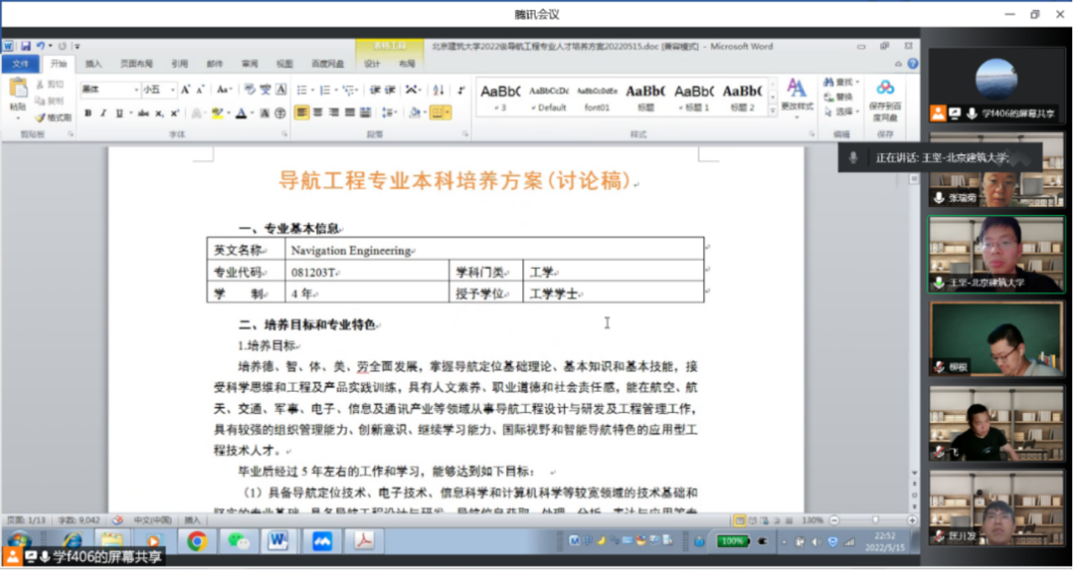Click the Replace (替换) button
This screenshot has height=570, width=1073.
click(x=839, y=97)
